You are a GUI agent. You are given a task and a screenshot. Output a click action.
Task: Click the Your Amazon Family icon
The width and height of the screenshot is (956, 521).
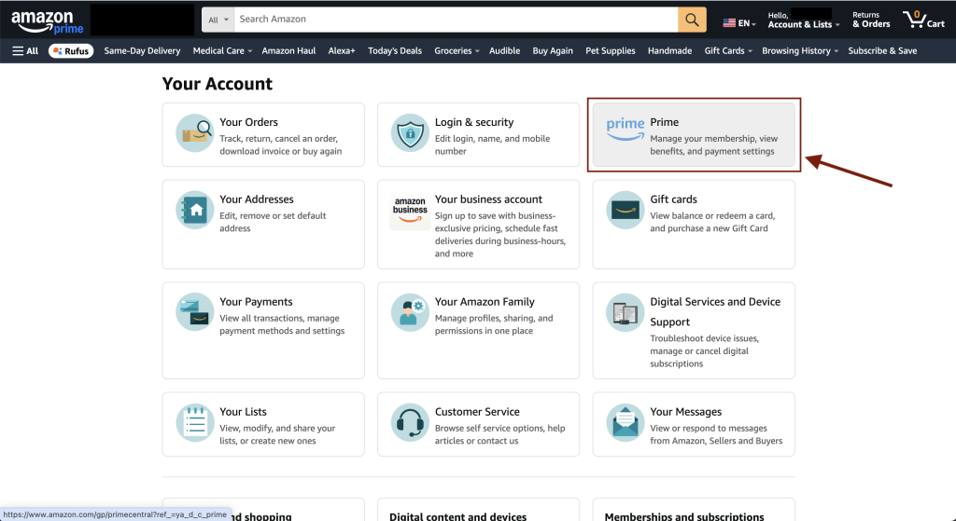click(410, 312)
